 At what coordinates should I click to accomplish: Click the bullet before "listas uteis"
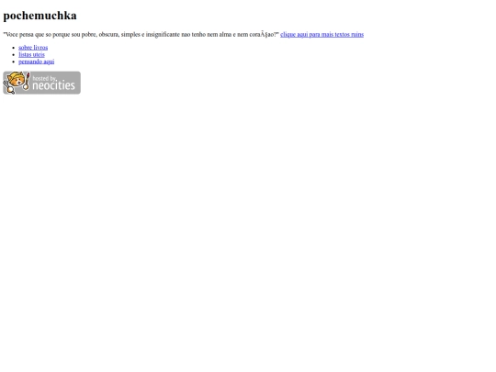[x=13, y=55]
